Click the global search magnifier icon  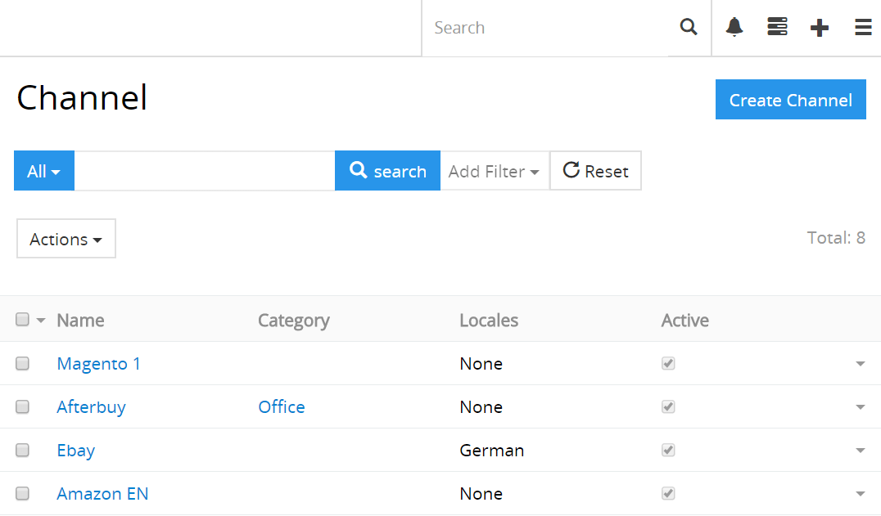coord(689,28)
